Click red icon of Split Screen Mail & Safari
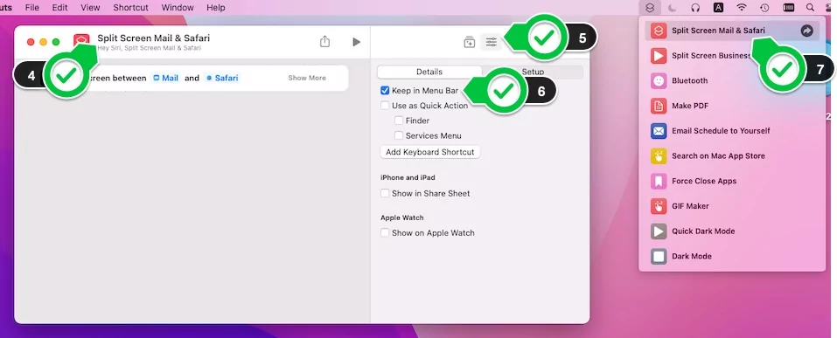837x338 pixels. (x=659, y=31)
